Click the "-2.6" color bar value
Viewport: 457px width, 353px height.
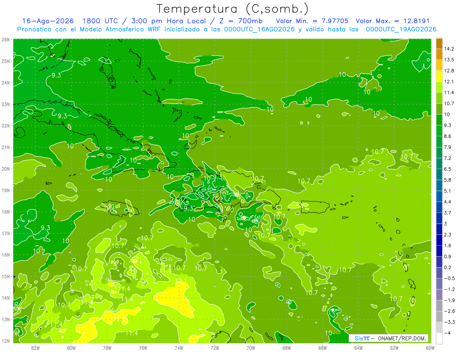pos(449,311)
